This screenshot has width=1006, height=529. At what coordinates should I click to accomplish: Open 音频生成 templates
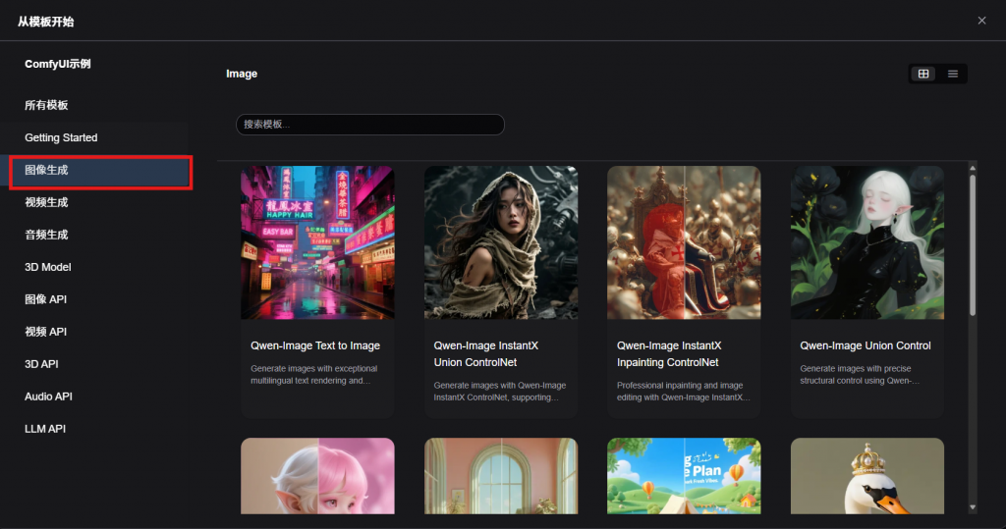pos(46,235)
